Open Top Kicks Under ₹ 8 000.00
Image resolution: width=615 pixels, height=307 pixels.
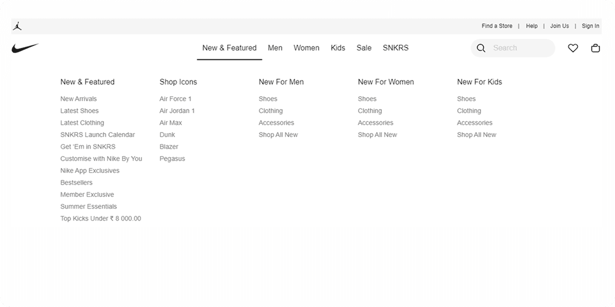[101, 218]
